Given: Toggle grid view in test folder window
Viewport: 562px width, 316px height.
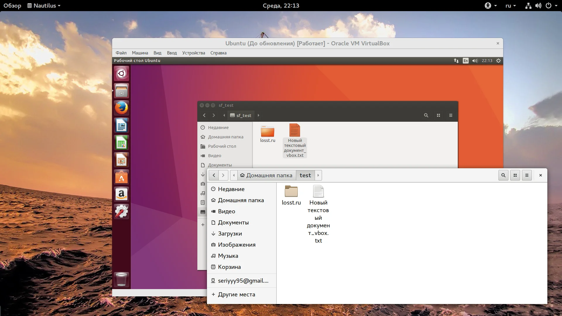Looking at the screenshot, I should pos(515,175).
